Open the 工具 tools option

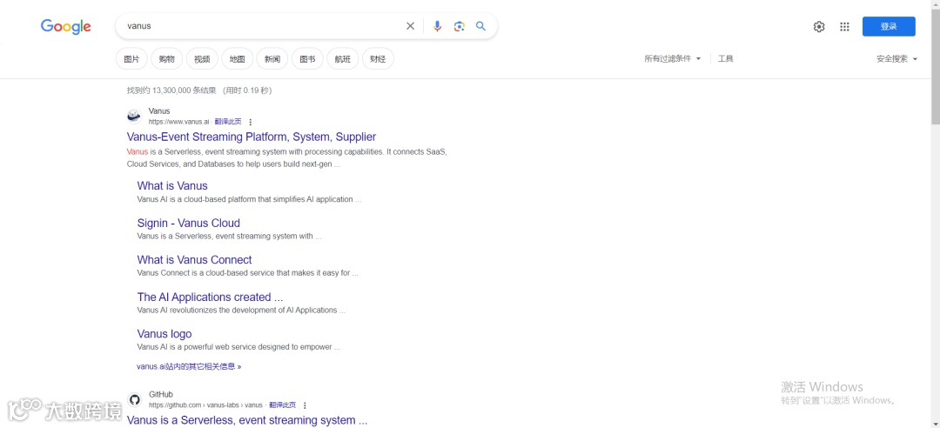[726, 59]
